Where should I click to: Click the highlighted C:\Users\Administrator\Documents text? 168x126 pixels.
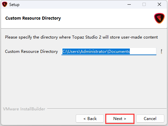pyautogui.click(x=96, y=52)
